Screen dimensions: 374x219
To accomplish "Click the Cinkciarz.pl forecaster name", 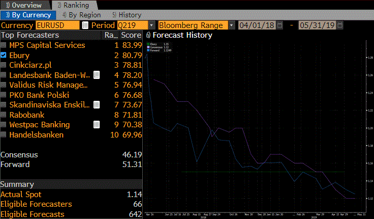I will 30,65.
